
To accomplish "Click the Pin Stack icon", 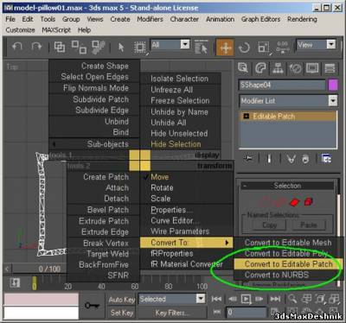I will (x=249, y=159).
